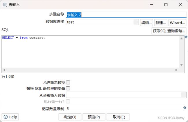188x122 pixels.
Task: Click 获取SQL查询语句... button
Action: (x=169, y=31)
